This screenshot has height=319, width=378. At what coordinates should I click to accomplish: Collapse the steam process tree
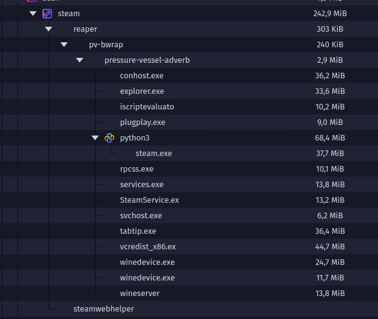(x=33, y=13)
